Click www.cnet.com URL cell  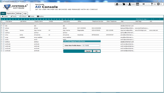[154, 30]
